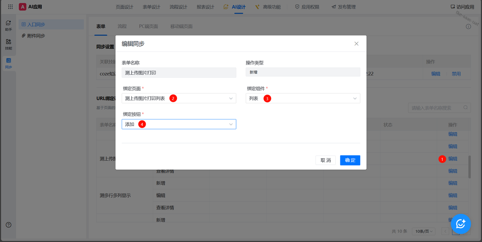Click the info icon near tabs

coord(468,27)
